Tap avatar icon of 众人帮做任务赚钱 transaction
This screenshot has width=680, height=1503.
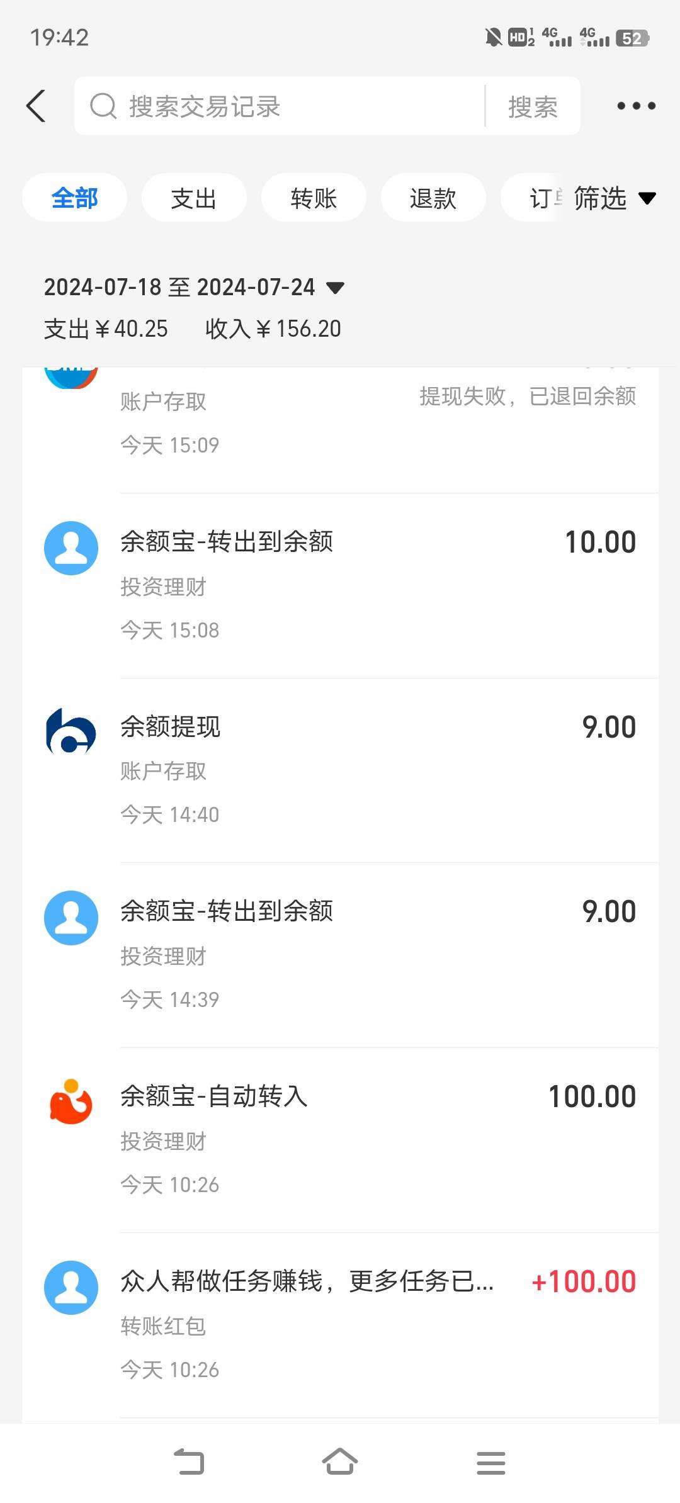pyautogui.click(x=71, y=1287)
